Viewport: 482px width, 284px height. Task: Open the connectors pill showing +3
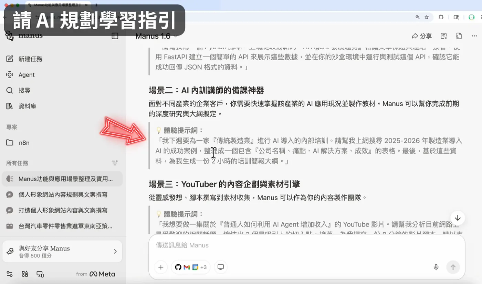tap(191, 267)
